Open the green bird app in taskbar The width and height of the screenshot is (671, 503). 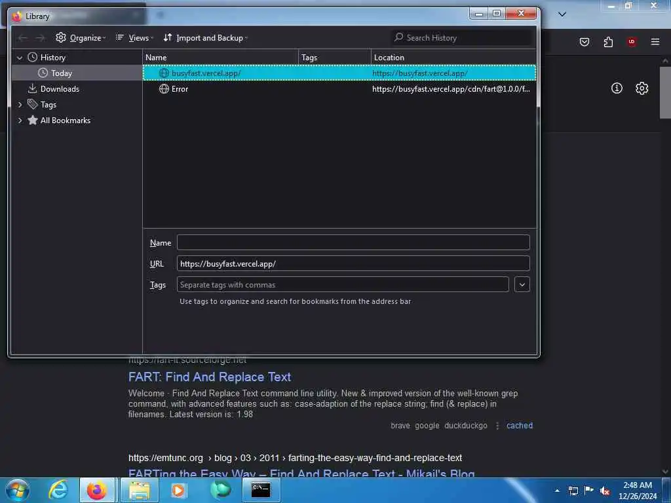coord(221,490)
